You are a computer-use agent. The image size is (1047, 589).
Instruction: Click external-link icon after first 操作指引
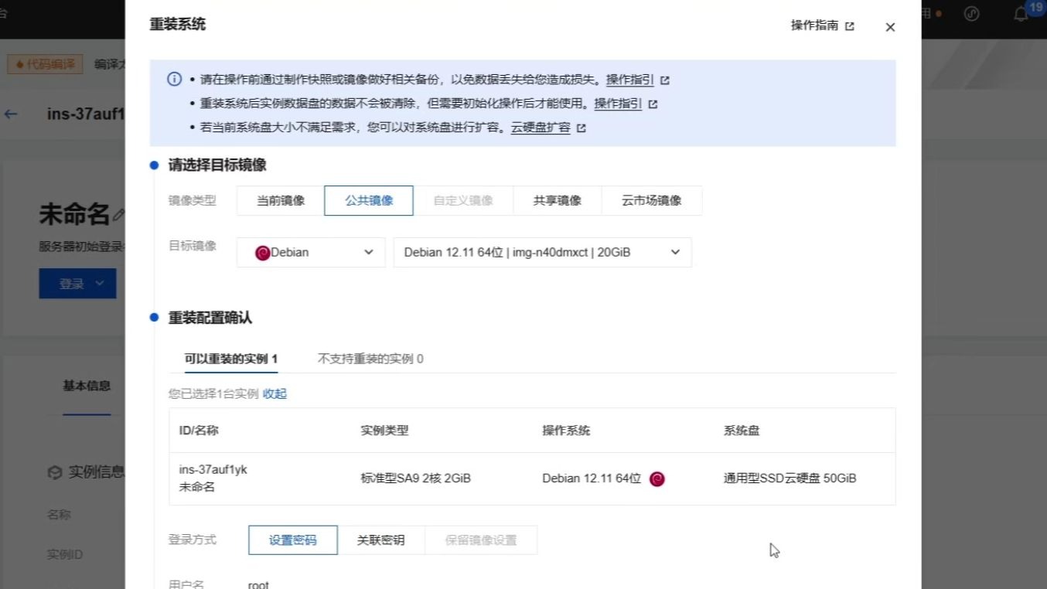coord(665,80)
